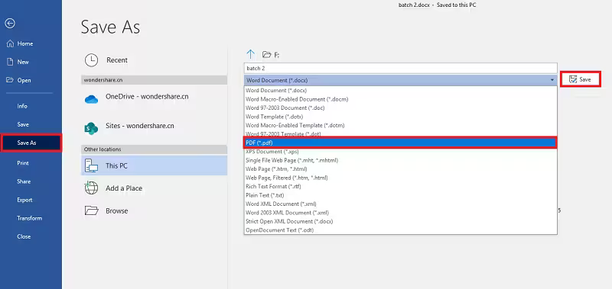Select Add a Place
Screen dimensions: 612x289
coord(154,188)
